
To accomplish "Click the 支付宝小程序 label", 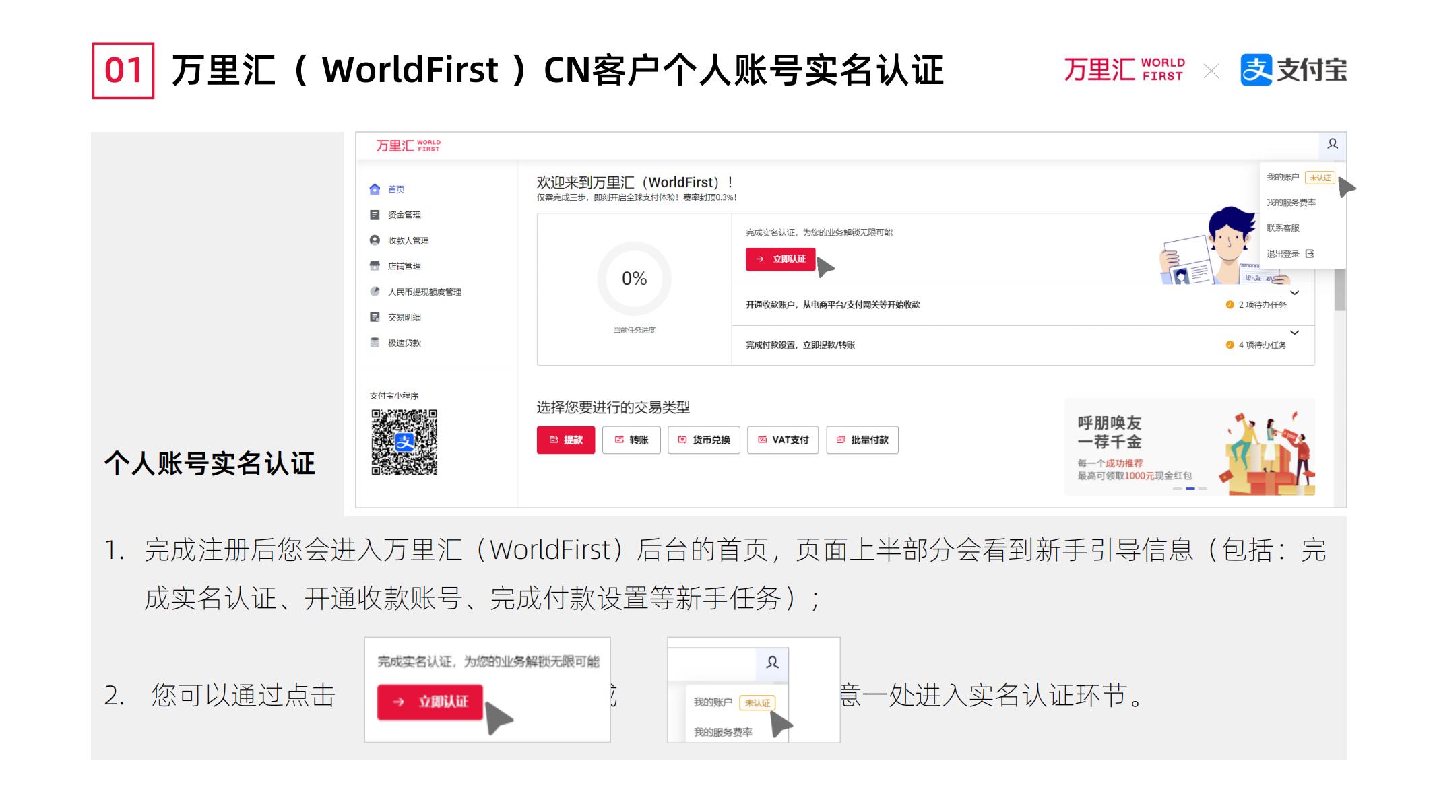I will [x=394, y=396].
